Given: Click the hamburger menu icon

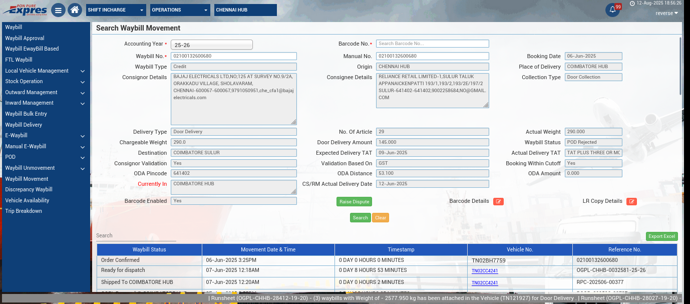Looking at the screenshot, I should [59, 10].
